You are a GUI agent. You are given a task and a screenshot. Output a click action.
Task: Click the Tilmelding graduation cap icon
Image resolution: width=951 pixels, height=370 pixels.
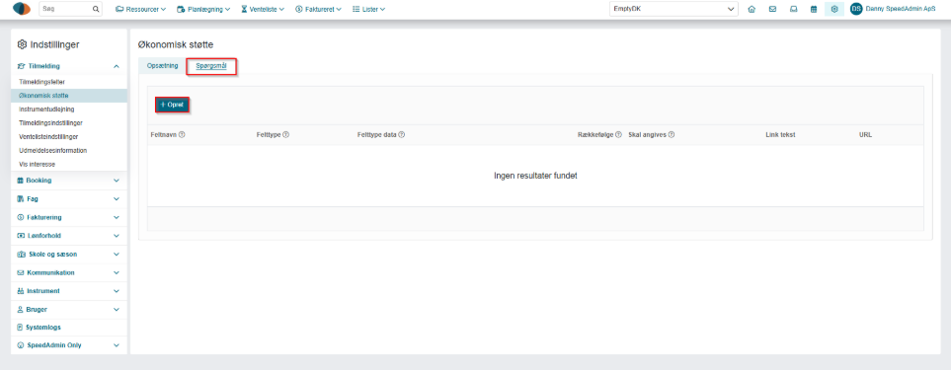click(21, 66)
